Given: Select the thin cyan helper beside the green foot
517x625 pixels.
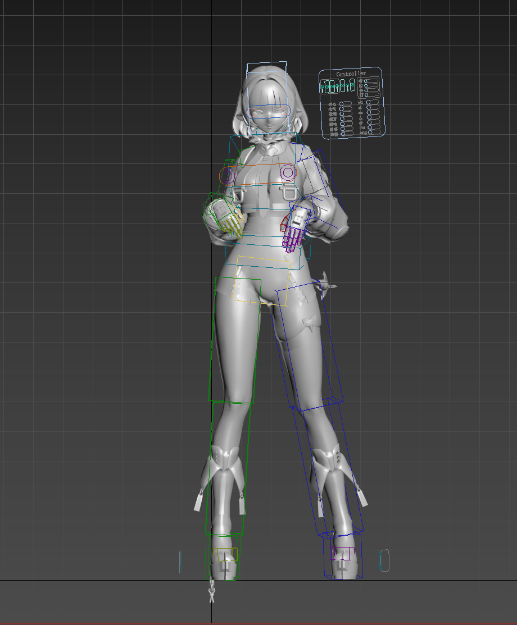Looking at the screenshot, I should tap(180, 562).
